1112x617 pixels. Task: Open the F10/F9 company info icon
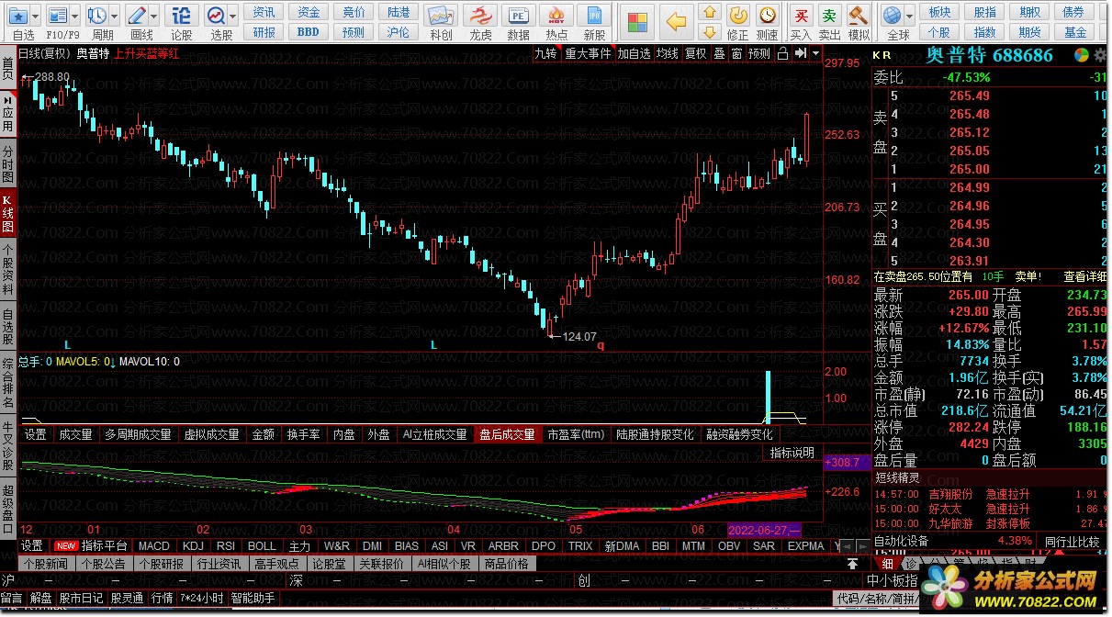pyautogui.click(x=58, y=16)
